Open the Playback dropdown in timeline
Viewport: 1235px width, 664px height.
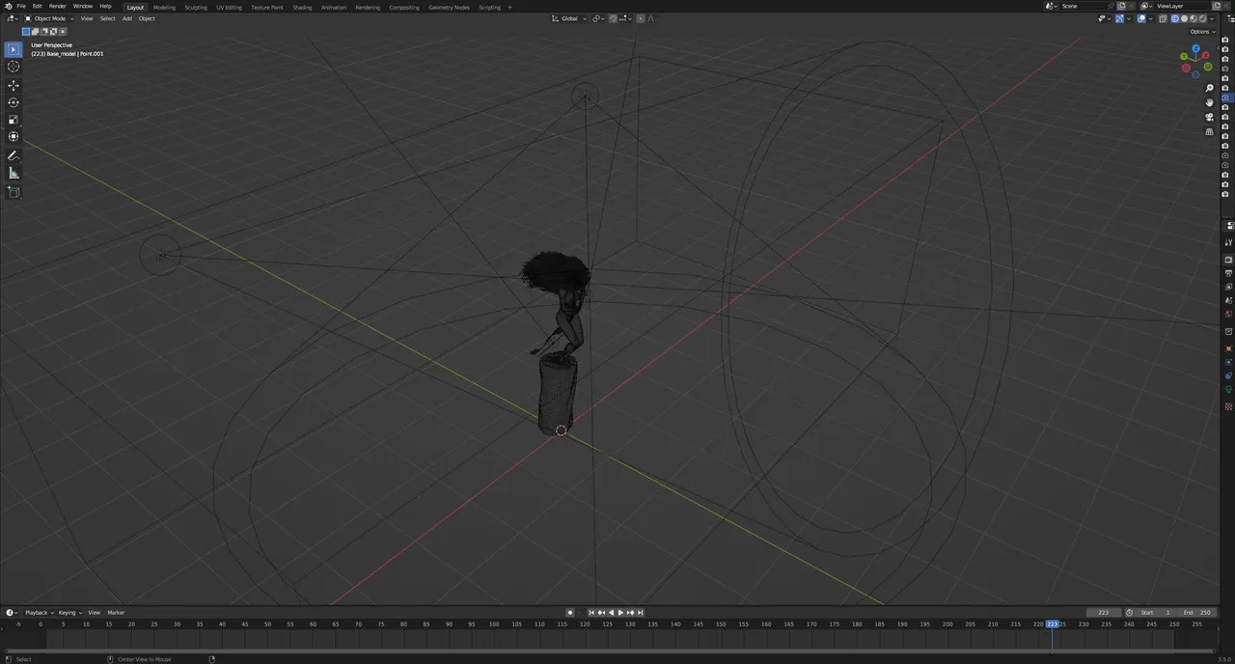coord(40,613)
